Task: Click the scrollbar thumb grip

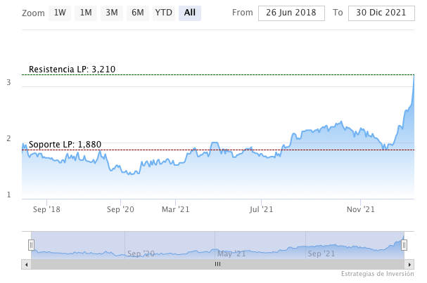Action: pyautogui.click(x=217, y=264)
